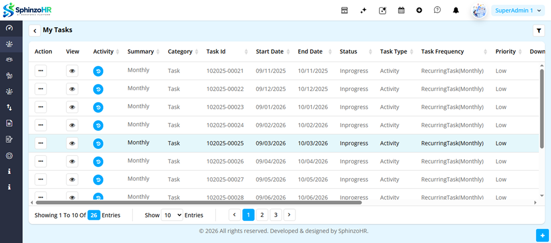Click the 26 total entries badge
The width and height of the screenshot is (551, 243).
click(x=94, y=215)
